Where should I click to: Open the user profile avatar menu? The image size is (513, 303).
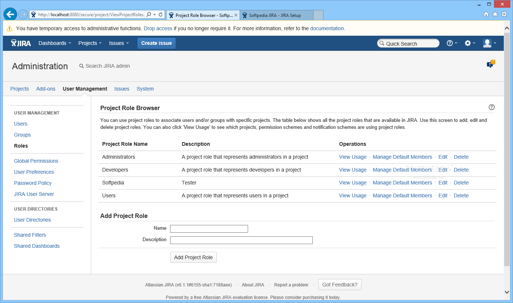point(489,43)
